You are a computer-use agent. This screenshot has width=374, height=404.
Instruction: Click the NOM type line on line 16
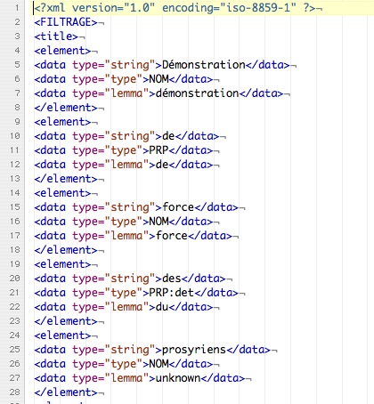123,222
